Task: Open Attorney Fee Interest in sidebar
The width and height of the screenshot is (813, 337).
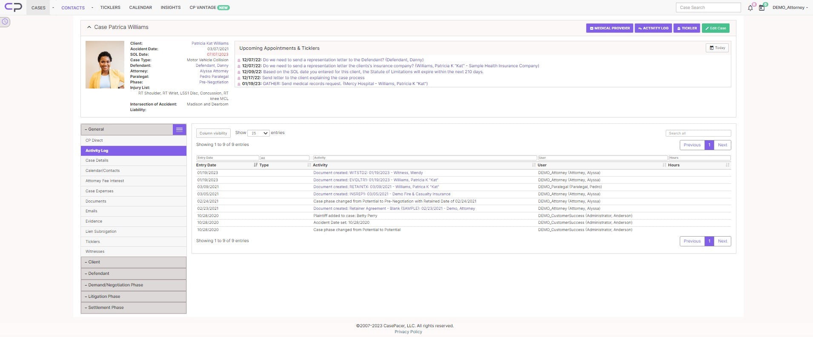Action: tap(134, 181)
